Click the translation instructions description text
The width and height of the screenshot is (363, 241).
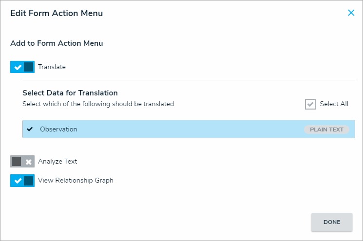[x=98, y=104]
